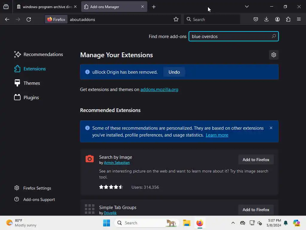Image resolution: width=306 pixels, height=230 pixels.
Task: Open the notifications bell icon
Action: 286,223
